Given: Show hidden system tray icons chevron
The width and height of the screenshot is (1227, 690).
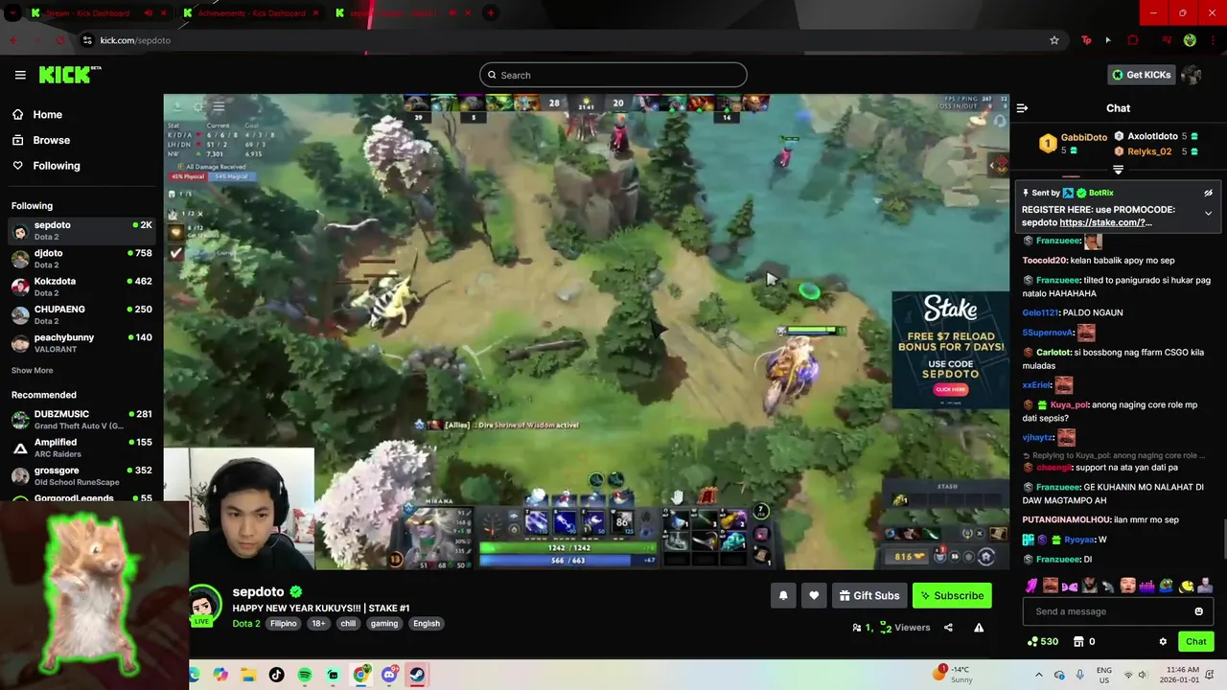Looking at the screenshot, I should point(1038,675).
